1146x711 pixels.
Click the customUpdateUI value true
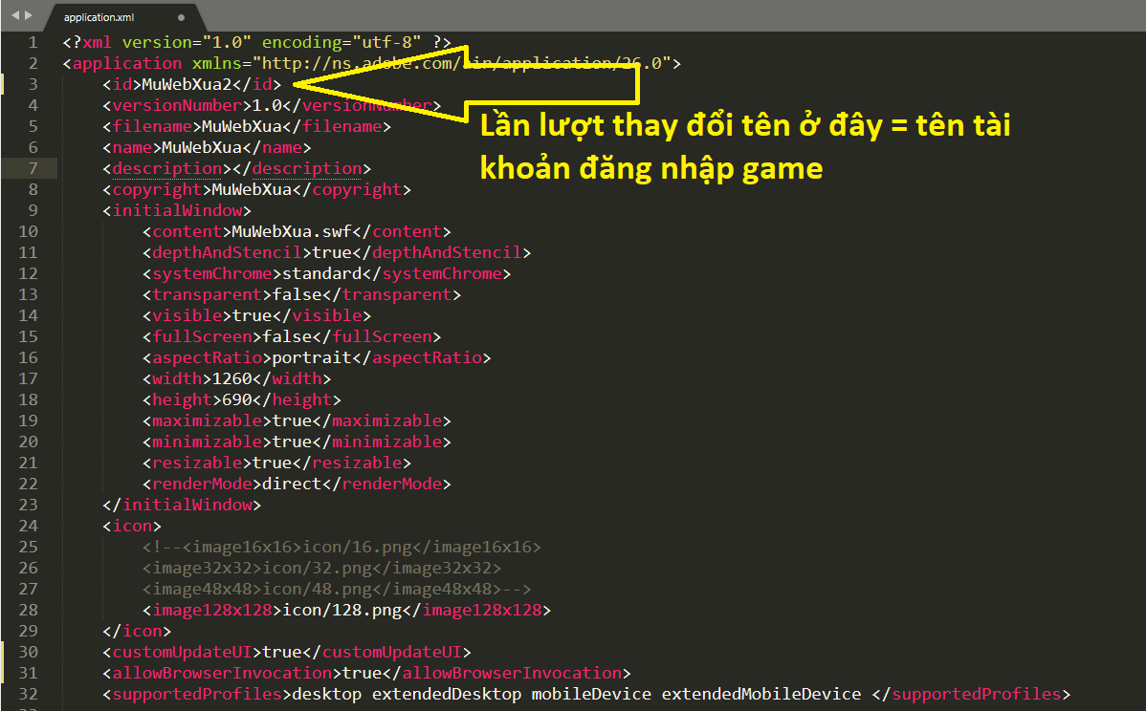pos(281,652)
